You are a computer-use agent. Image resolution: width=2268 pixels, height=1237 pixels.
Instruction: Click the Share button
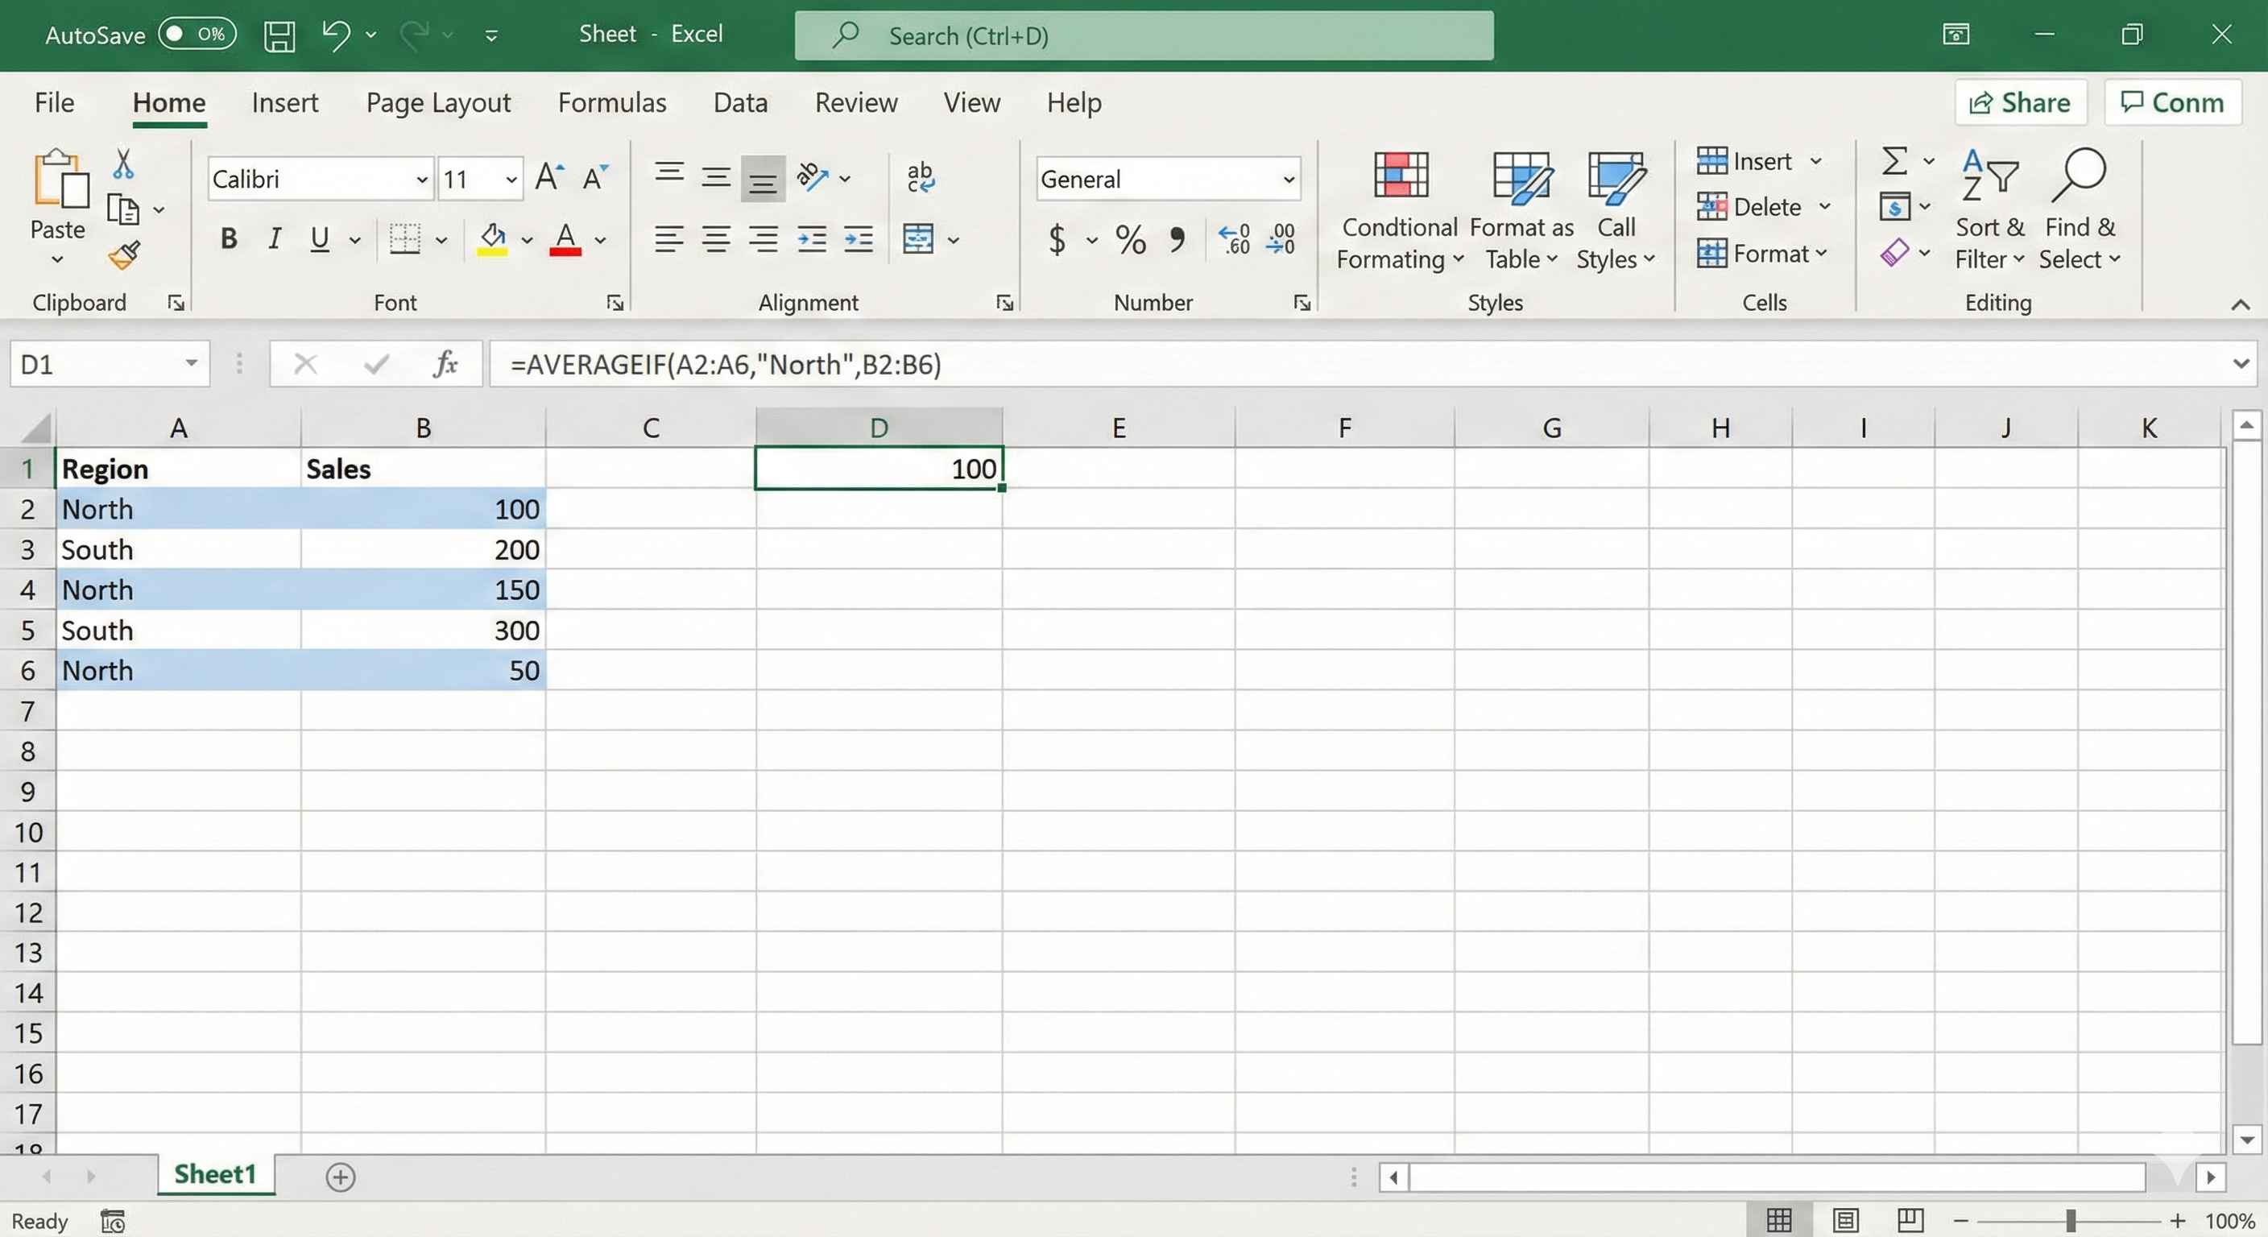point(2020,103)
